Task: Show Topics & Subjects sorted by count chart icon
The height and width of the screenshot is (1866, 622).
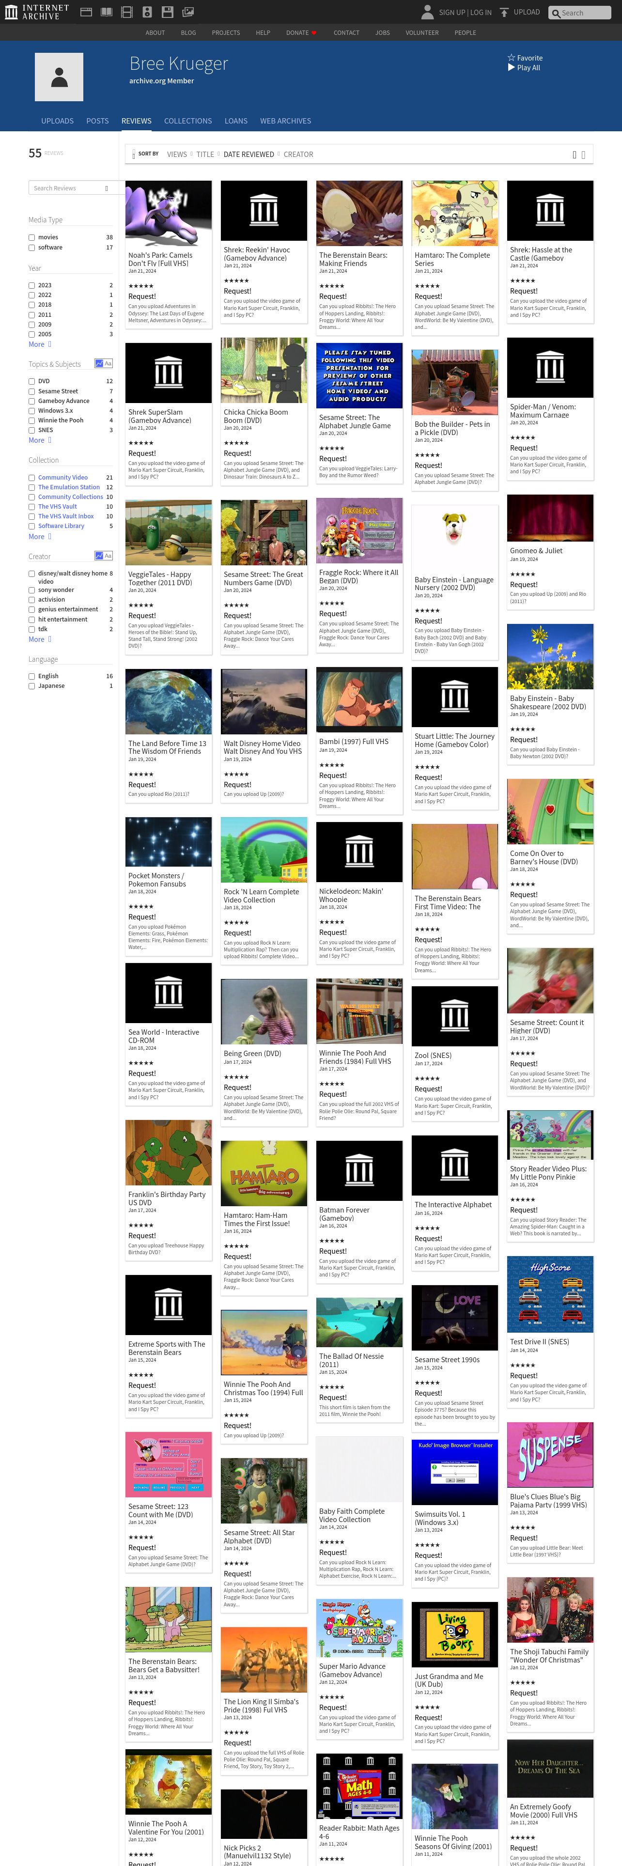Action: (x=98, y=364)
